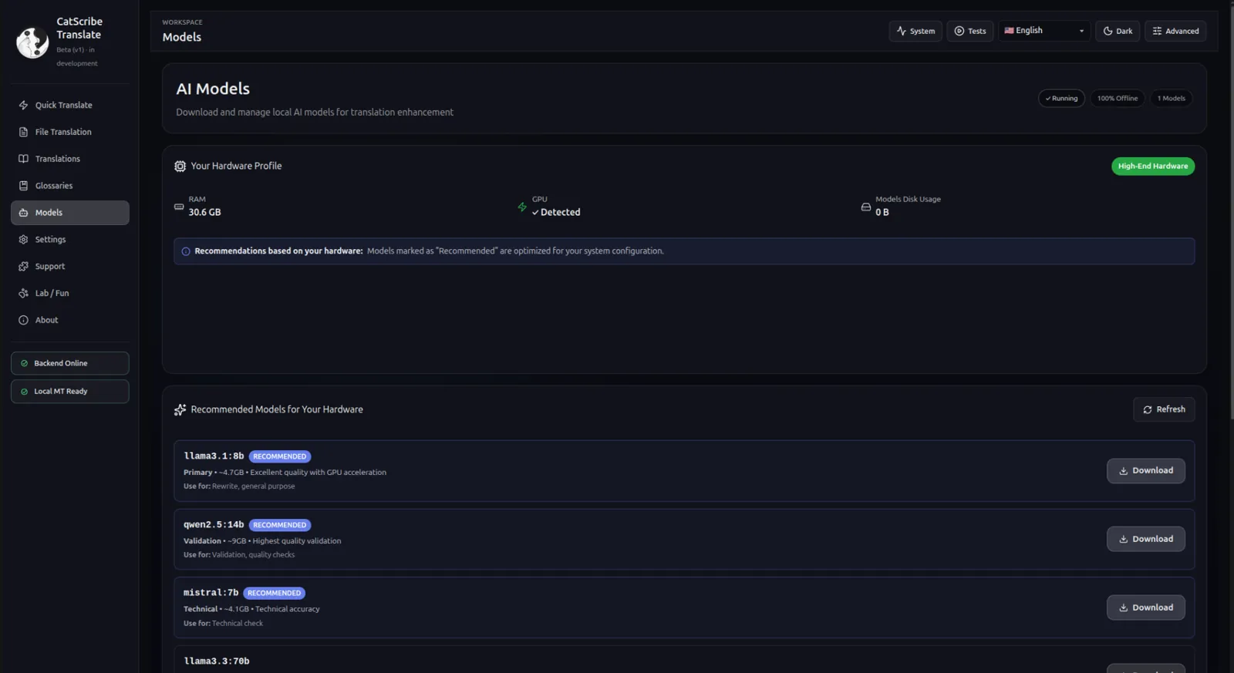Image resolution: width=1234 pixels, height=673 pixels.
Task: Open Support via its sidebar icon
Action: coord(23,267)
